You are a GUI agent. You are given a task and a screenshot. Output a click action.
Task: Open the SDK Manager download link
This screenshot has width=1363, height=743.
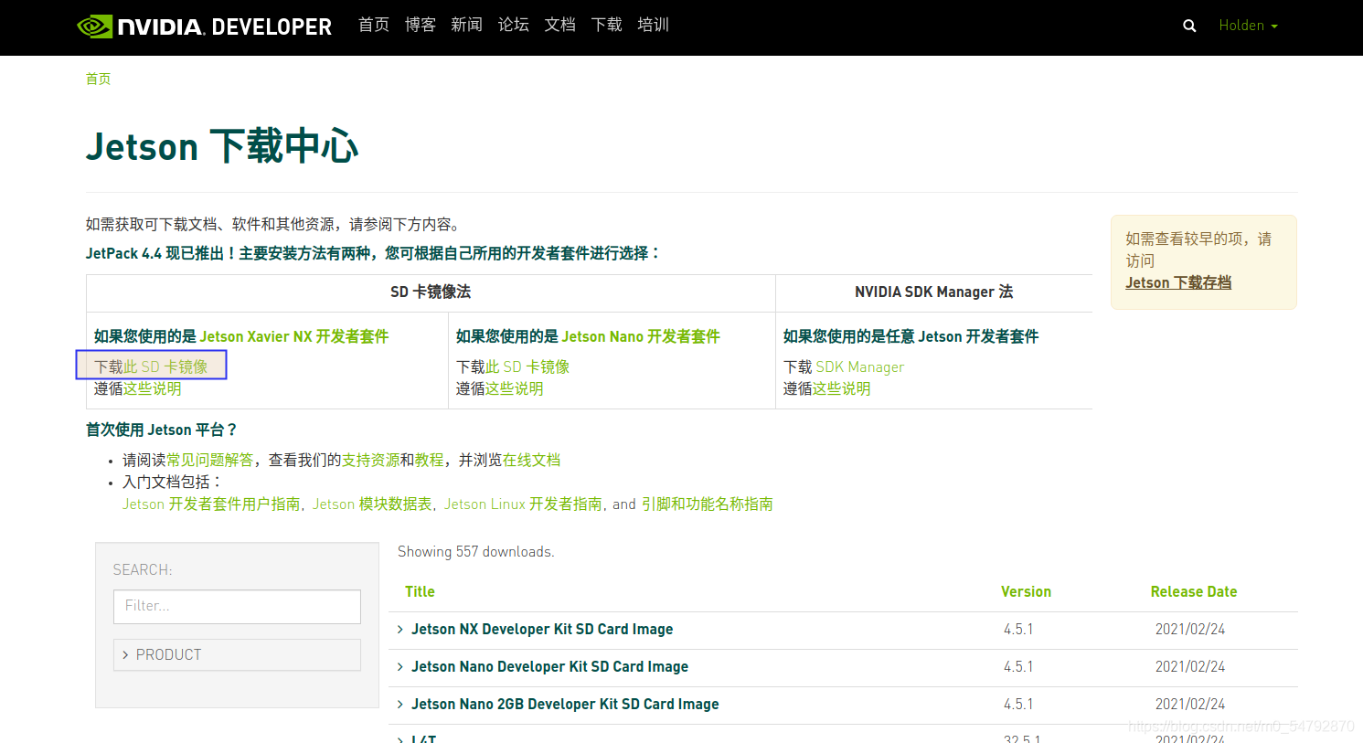[860, 366]
